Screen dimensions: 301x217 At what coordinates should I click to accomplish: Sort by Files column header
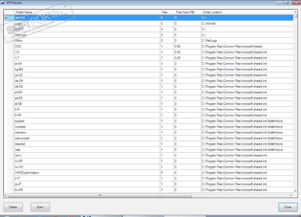[x=167, y=12]
